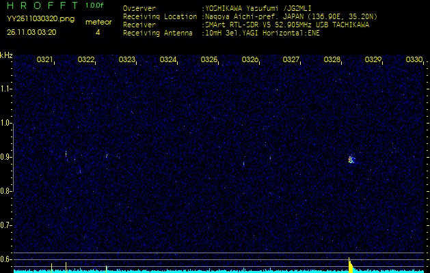This screenshot has height=273, width=430.
Task: Click the green echo streak just before 0326
Action: 243,164
